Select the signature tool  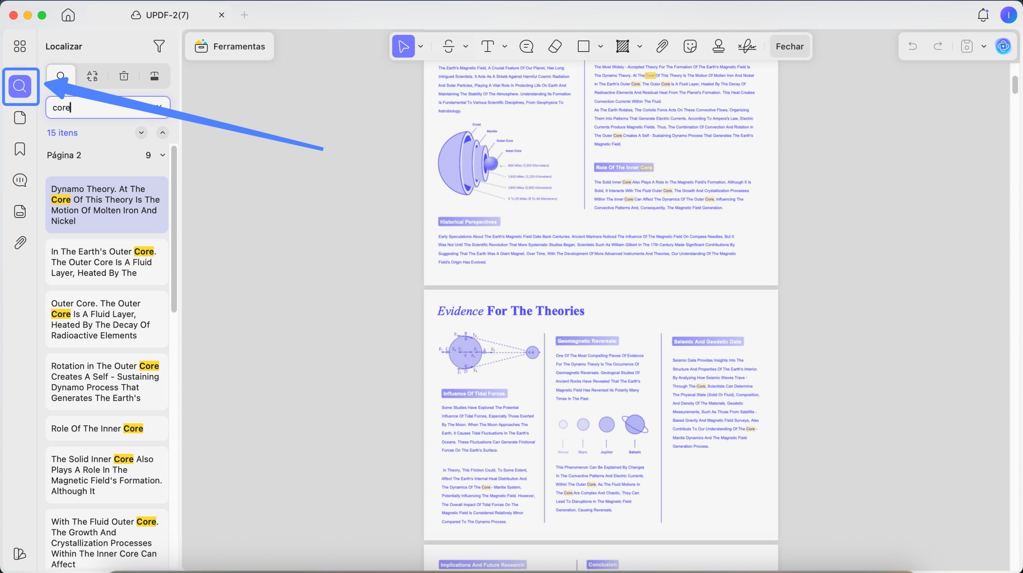pos(747,46)
